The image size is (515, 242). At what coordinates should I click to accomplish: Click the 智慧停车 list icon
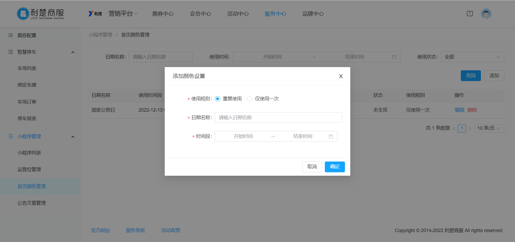(10, 52)
